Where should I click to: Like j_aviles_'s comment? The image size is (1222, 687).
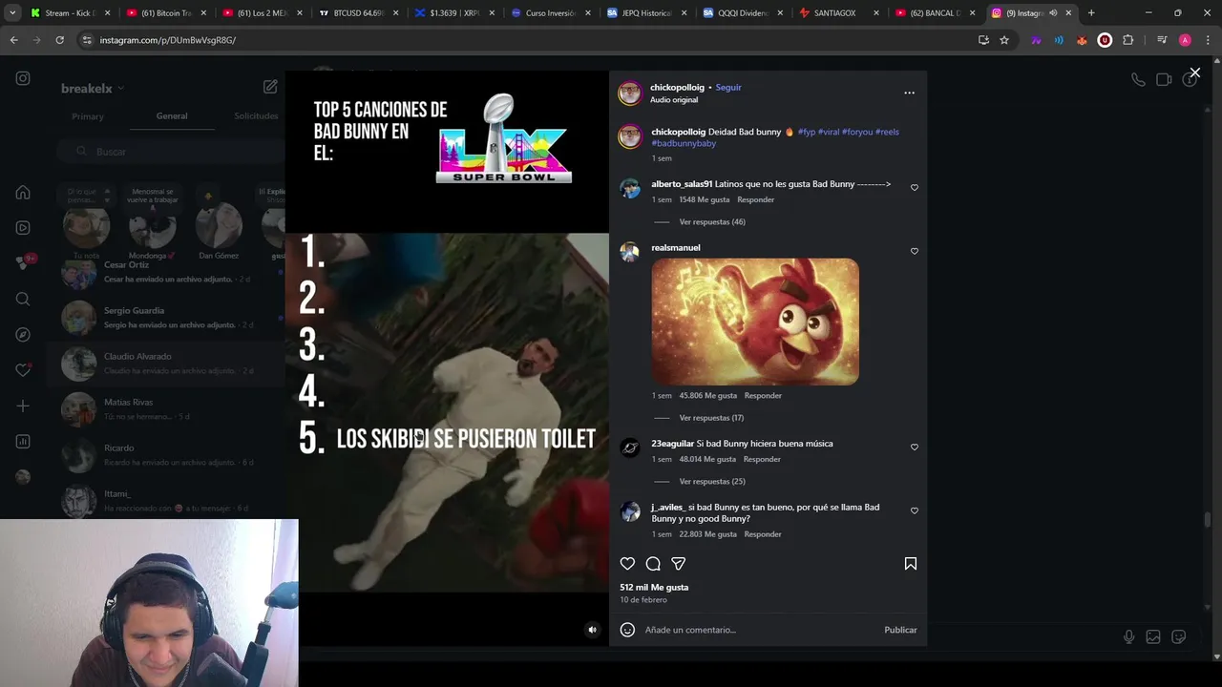click(915, 510)
